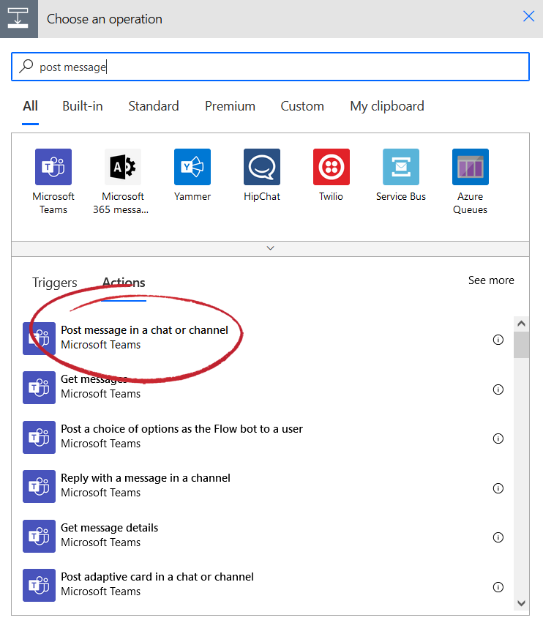Viewport: 543px width, 634px height.
Task: Switch to the Built-in tab
Action: tap(83, 106)
